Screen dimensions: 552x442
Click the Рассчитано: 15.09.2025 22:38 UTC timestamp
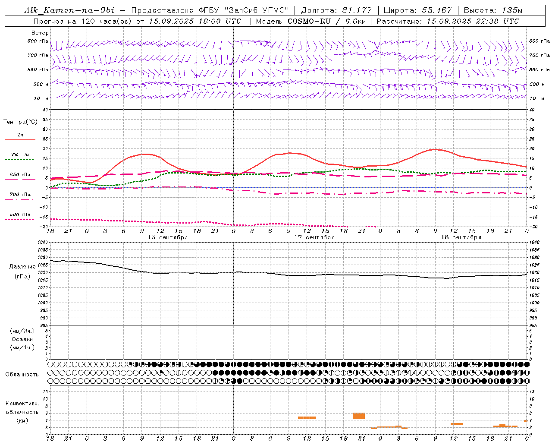pos(448,21)
